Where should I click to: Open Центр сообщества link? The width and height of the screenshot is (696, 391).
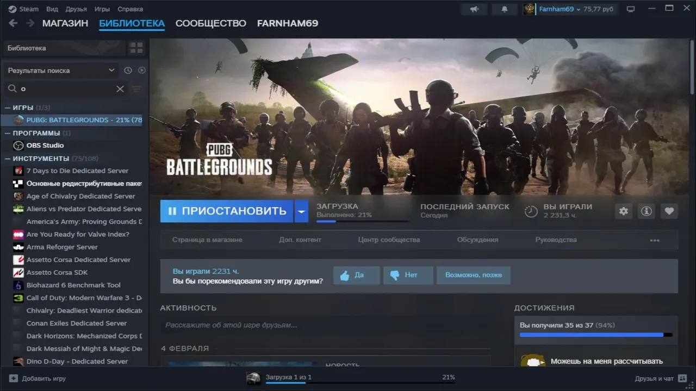click(x=389, y=239)
